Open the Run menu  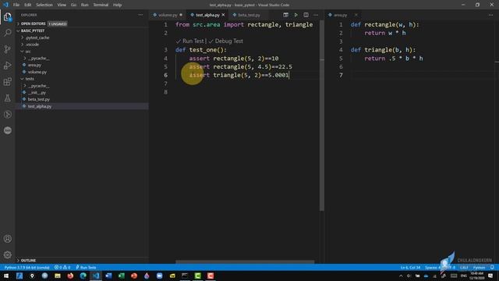(x=84, y=5)
